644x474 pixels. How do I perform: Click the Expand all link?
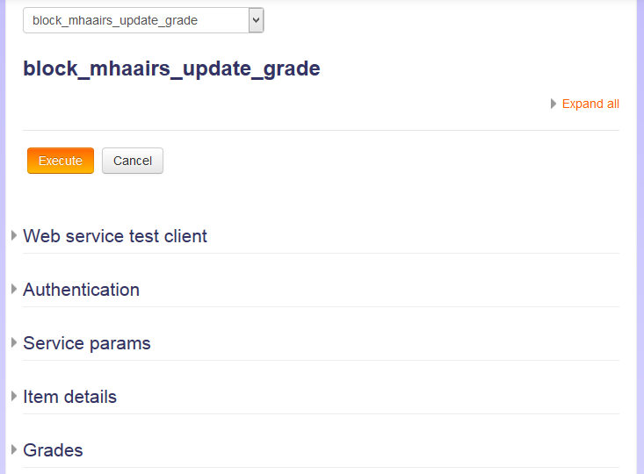(590, 104)
